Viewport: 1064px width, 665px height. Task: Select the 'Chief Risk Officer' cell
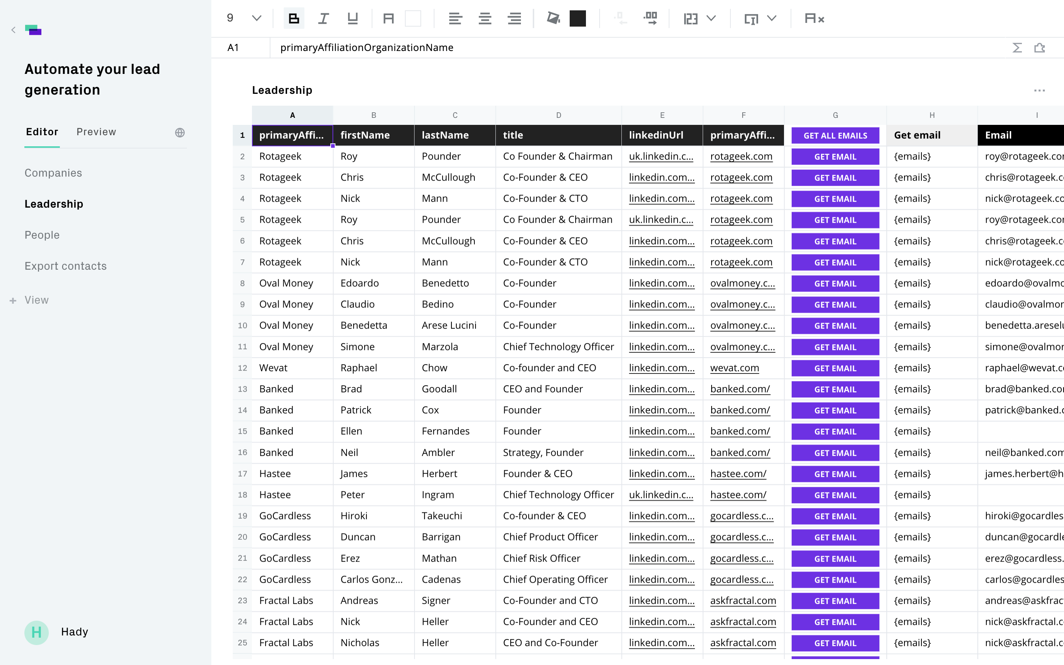click(x=558, y=558)
